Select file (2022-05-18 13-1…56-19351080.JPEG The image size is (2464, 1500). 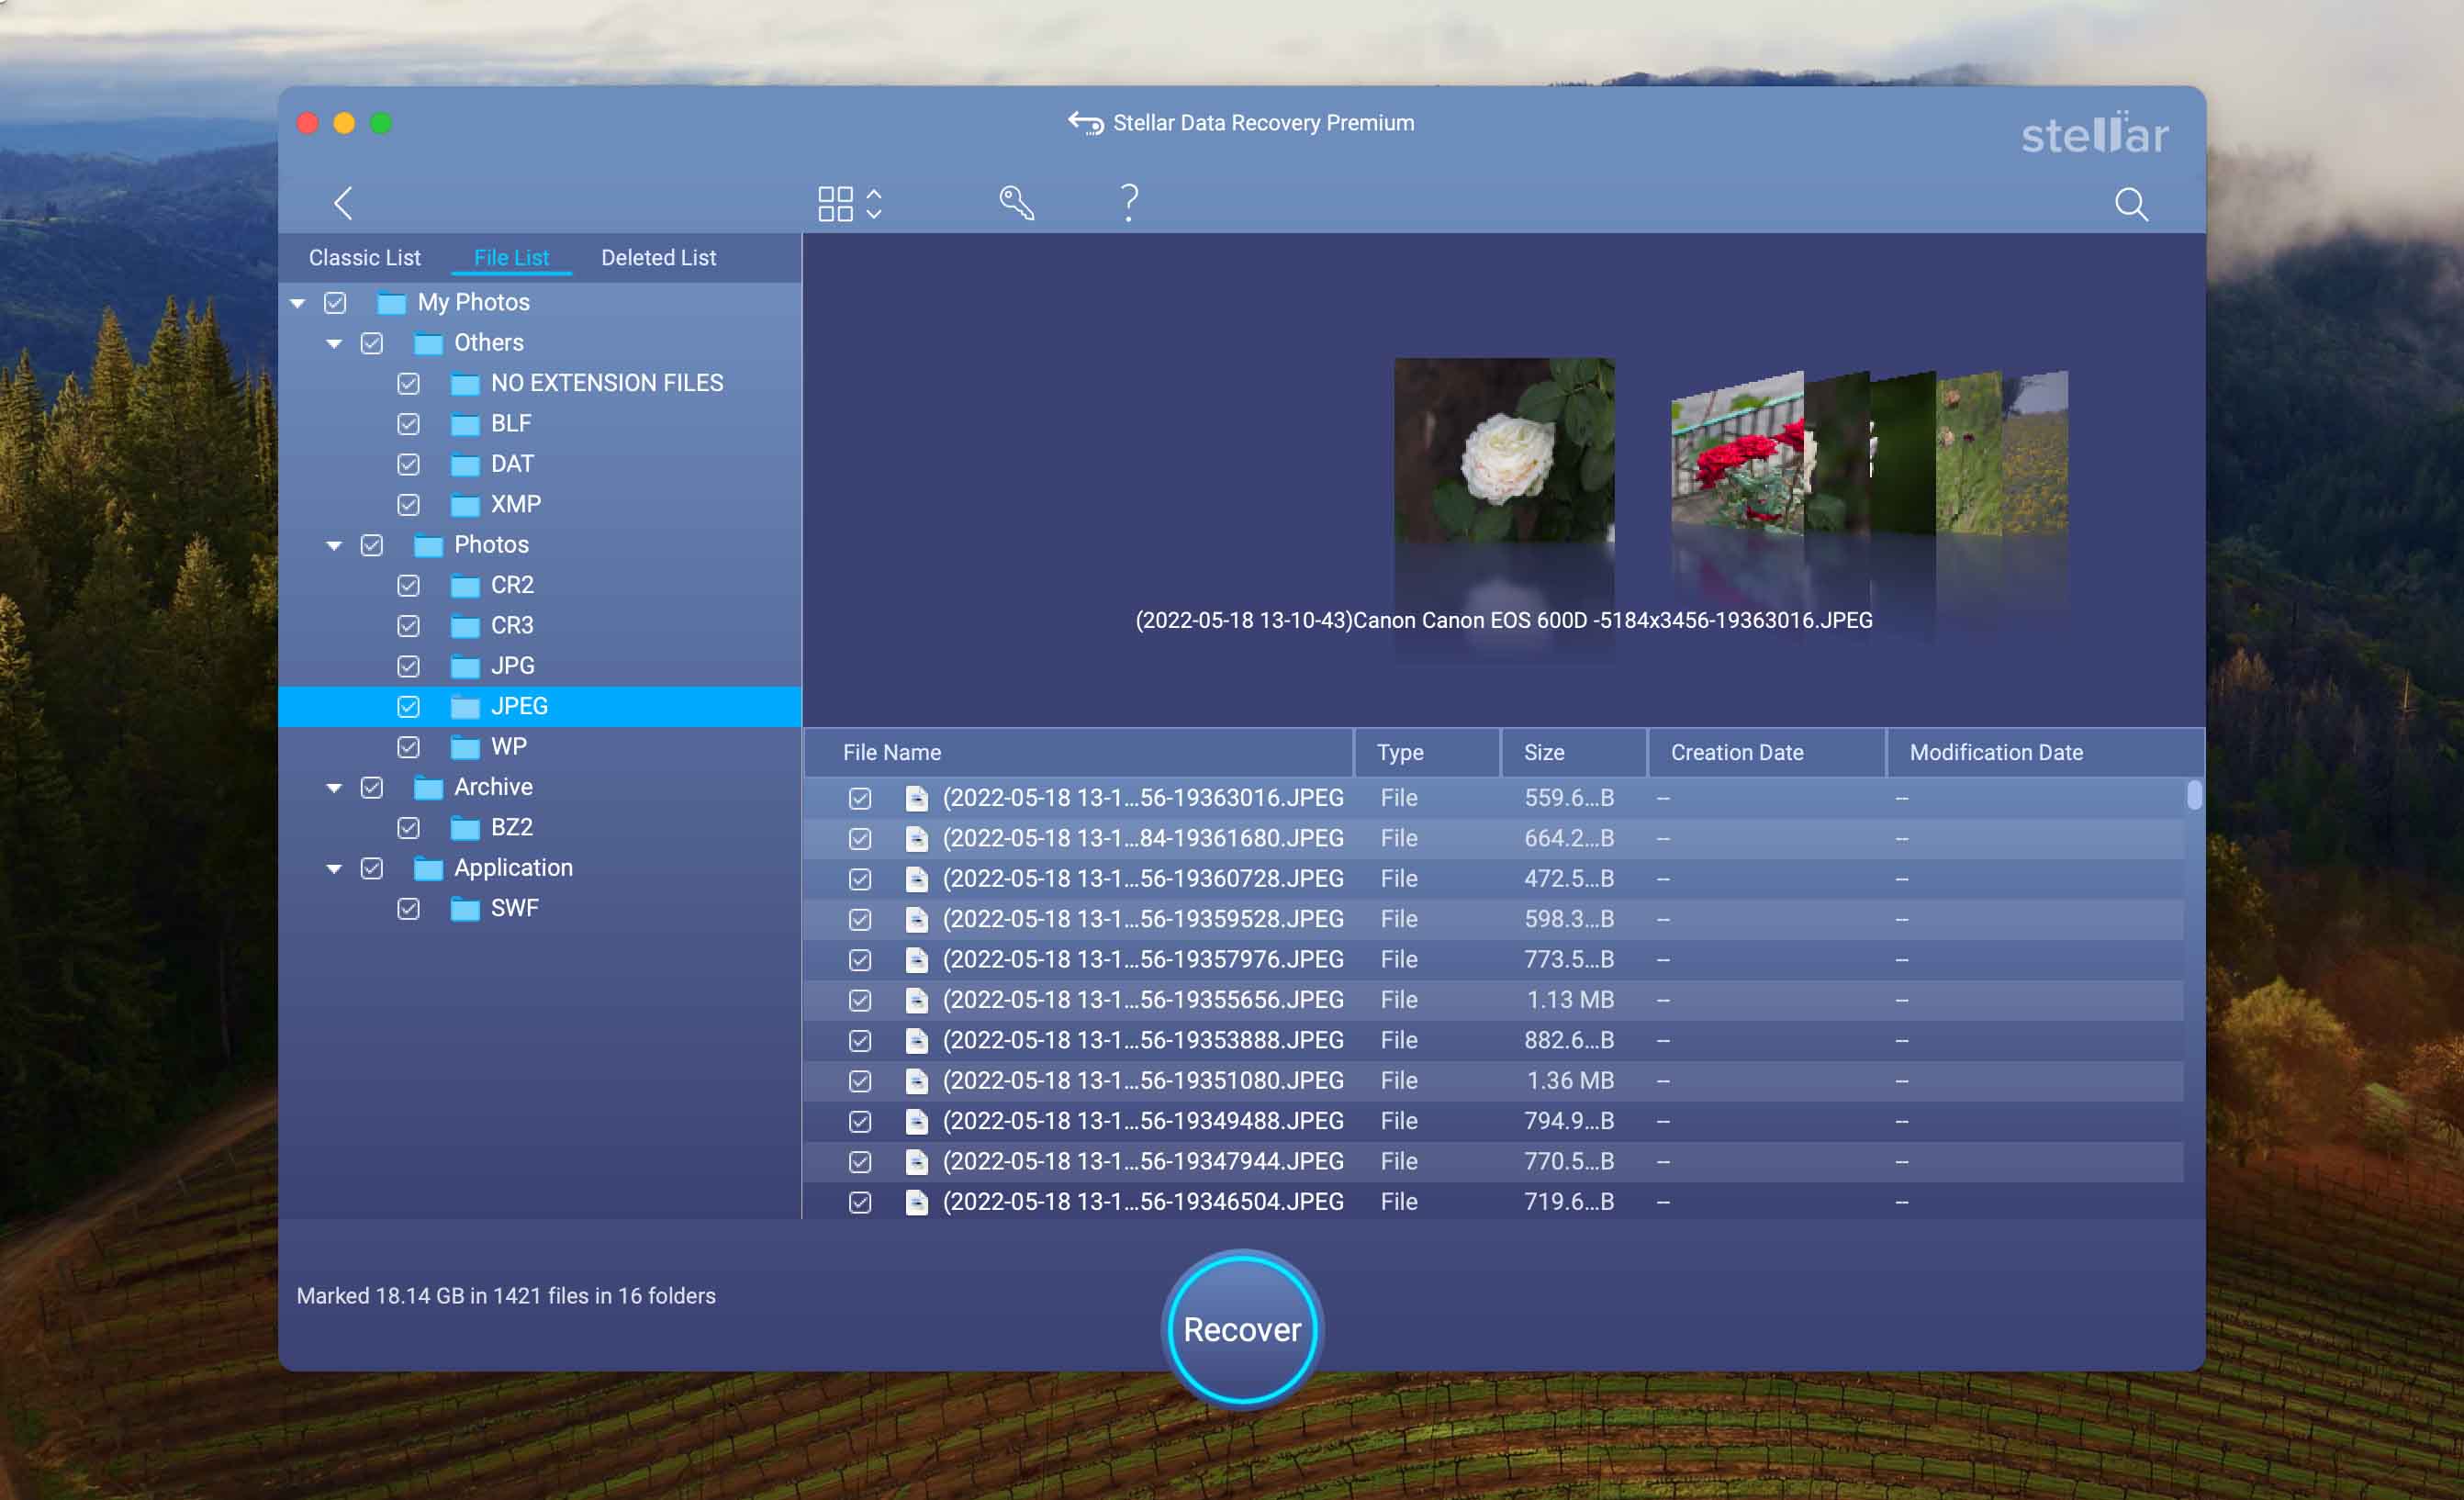(1495, 1081)
